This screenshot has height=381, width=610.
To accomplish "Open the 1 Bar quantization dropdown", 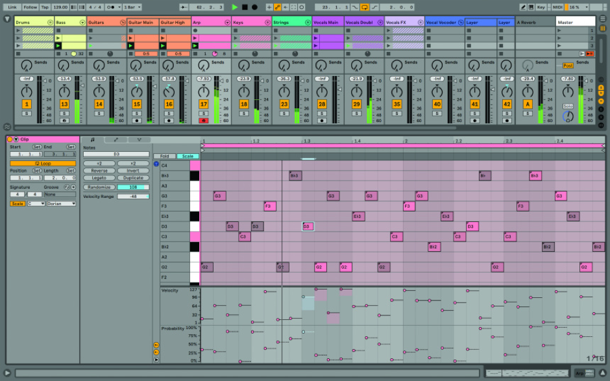I will tap(133, 7).
